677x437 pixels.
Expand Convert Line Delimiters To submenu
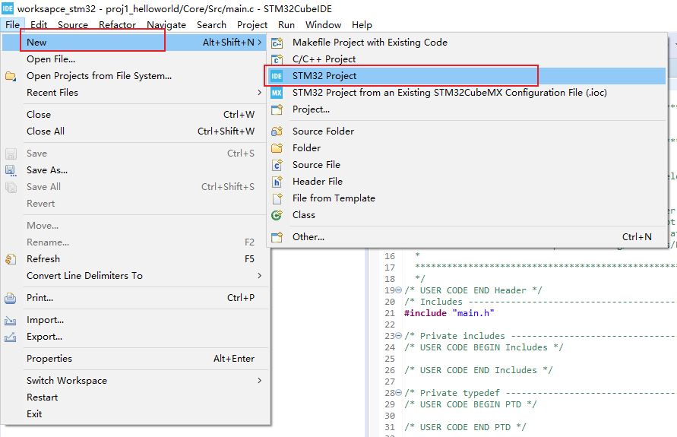[259, 275]
